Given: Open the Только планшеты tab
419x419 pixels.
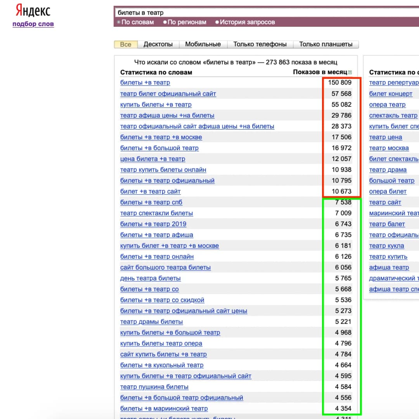Looking at the screenshot, I should pos(326,44).
